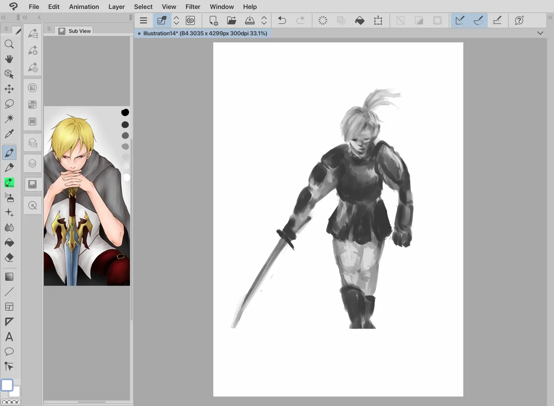This screenshot has height=406, width=554.
Task: Toggle Snap to Grid
Action: point(497,20)
